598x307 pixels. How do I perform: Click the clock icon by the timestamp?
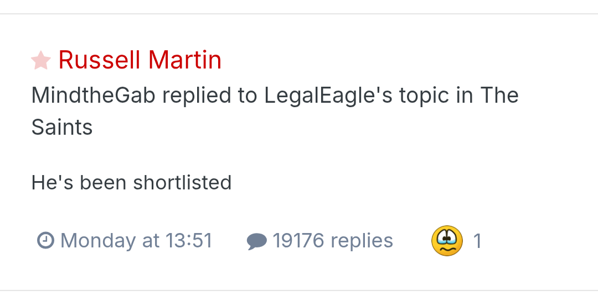click(x=45, y=241)
